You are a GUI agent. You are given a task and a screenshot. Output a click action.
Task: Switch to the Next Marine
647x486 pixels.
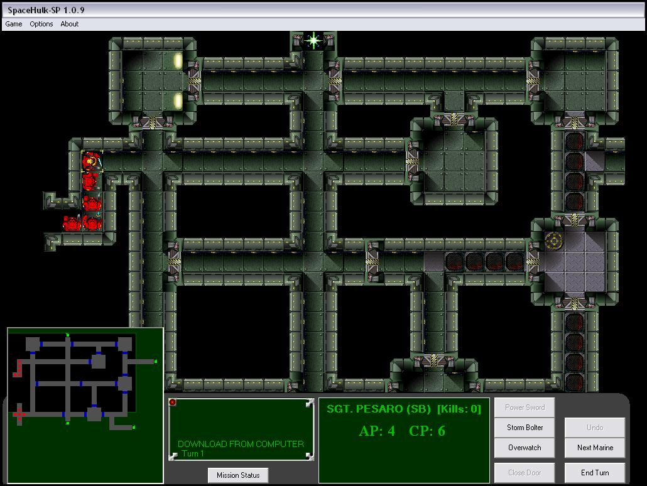point(595,448)
